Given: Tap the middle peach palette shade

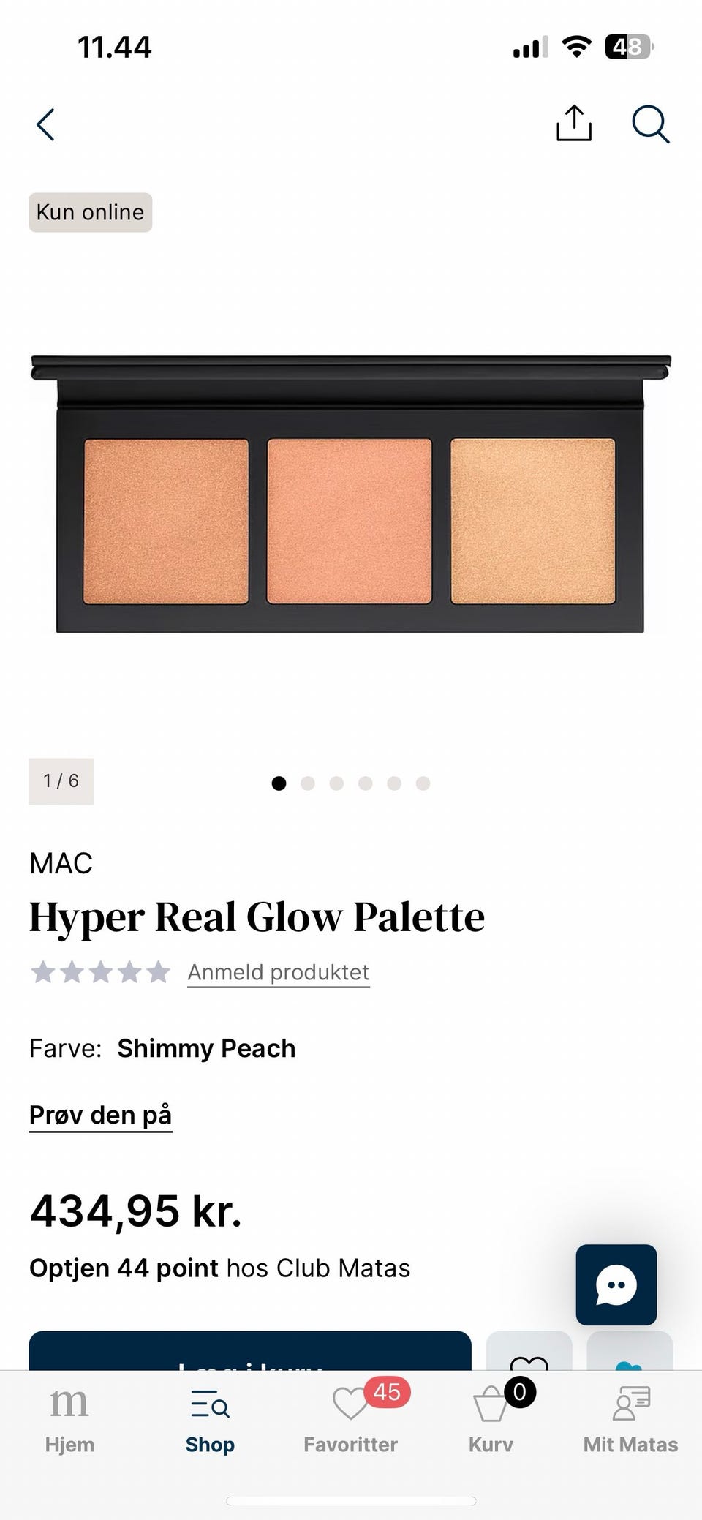Looking at the screenshot, I should (350, 521).
